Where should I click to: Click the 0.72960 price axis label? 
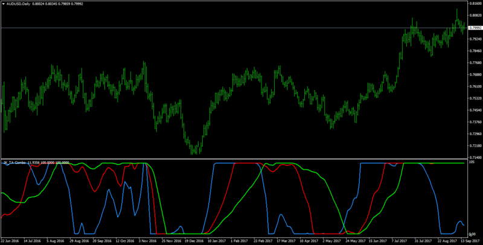(475, 134)
